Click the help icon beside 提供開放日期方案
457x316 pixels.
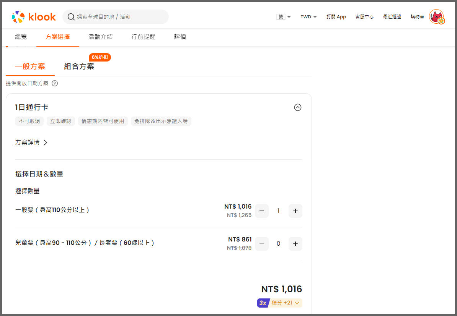tap(55, 83)
